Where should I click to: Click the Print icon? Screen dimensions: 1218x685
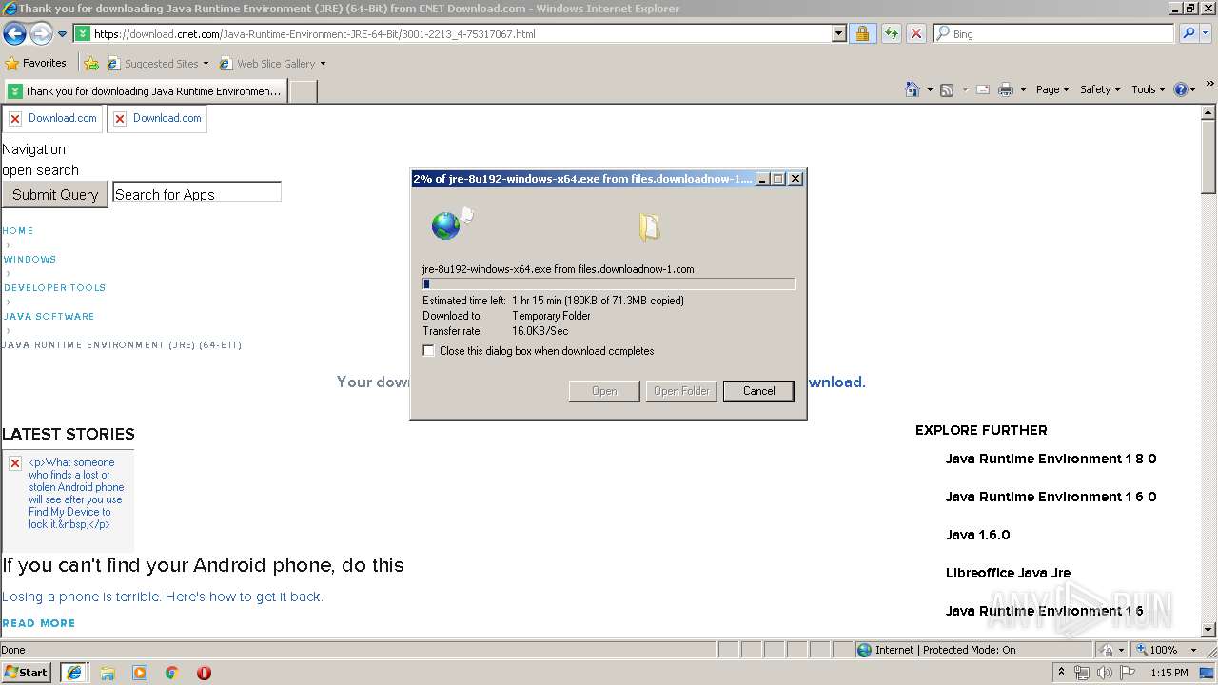(x=1006, y=89)
